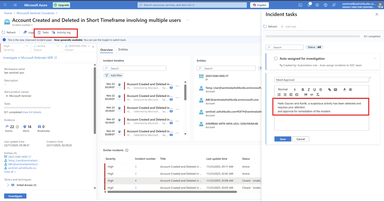Toggle numbered list in task editor

tap(279, 95)
